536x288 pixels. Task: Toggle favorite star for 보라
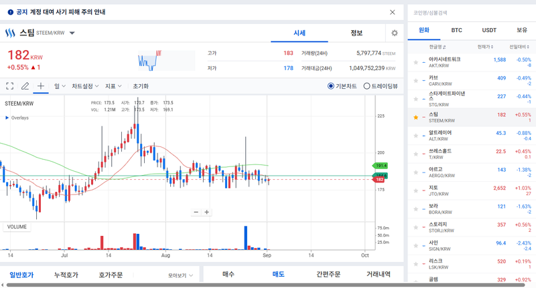pyautogui.click(x=415, y=209)
